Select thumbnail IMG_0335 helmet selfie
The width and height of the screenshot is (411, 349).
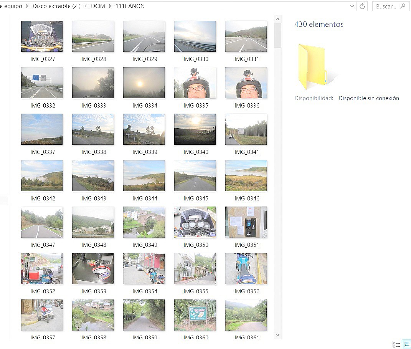click(195, 83)
